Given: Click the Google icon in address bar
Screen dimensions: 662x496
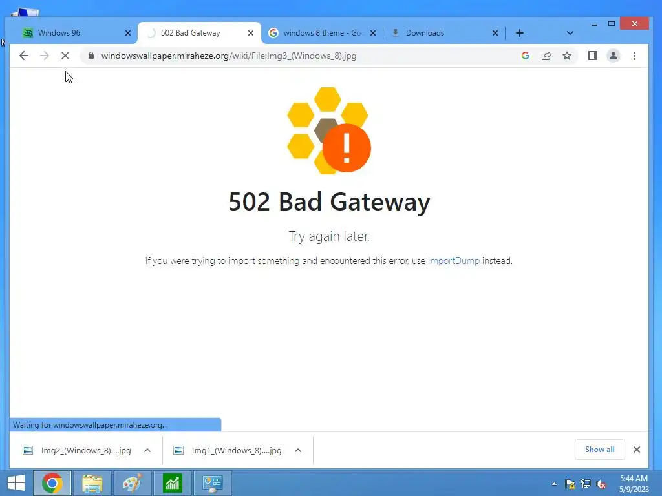Looking at the screenshot, I should coord(526,56).
